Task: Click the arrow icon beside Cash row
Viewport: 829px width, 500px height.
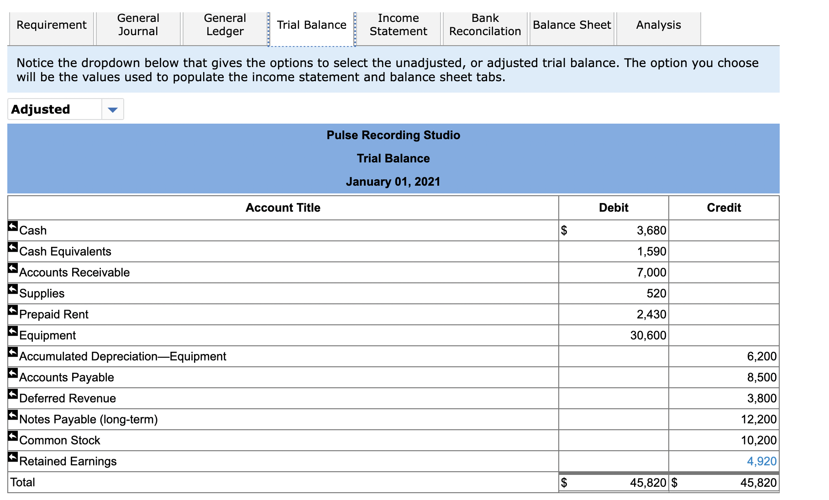Action: 13,226
